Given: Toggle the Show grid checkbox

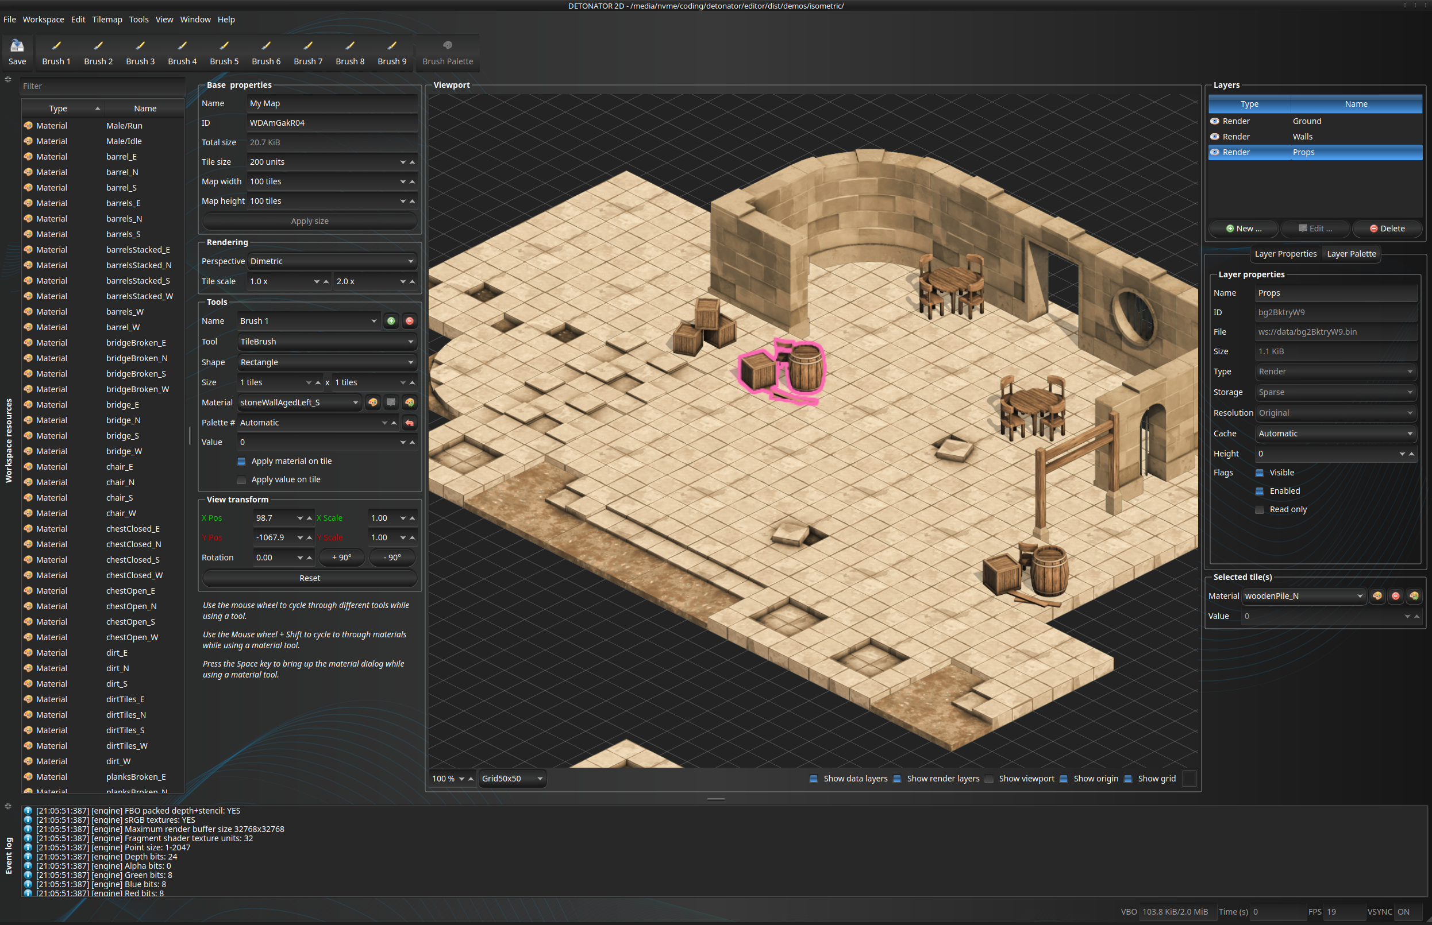Looking at the screenshot, I should 1128,779.
